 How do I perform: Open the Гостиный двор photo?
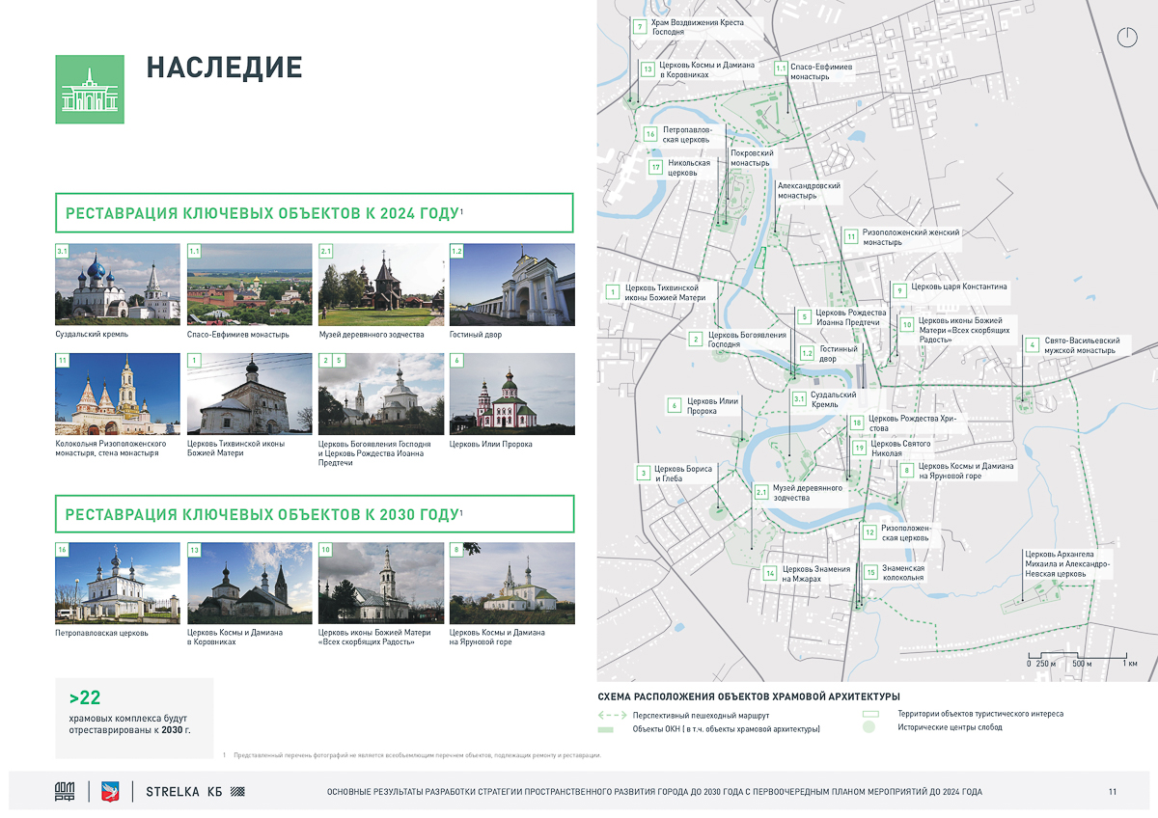click(x=511, y=284)
